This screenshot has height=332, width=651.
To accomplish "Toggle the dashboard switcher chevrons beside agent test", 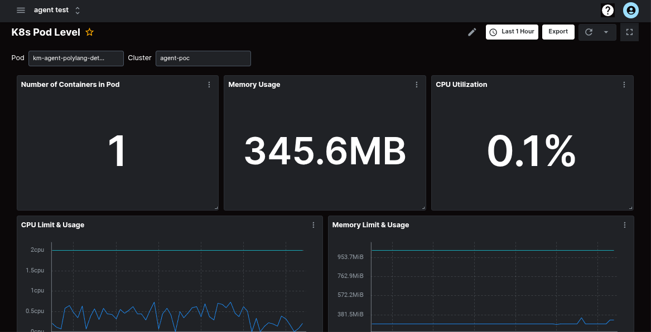I will pos(77,9).
